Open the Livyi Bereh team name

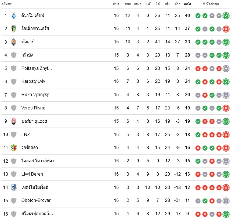(x=32, y=174)
